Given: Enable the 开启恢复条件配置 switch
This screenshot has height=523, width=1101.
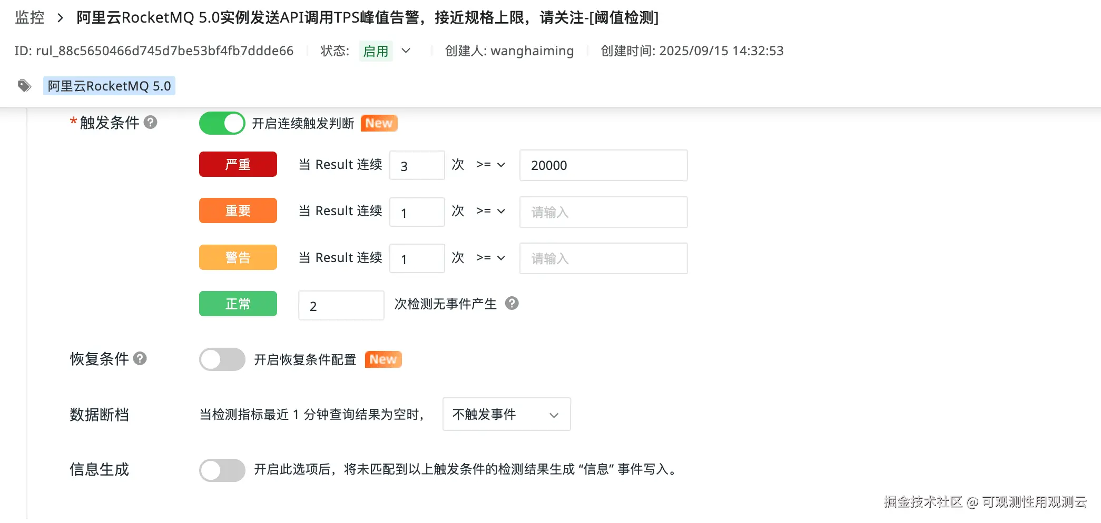Looking at the screenshot, I should point(222,359).
